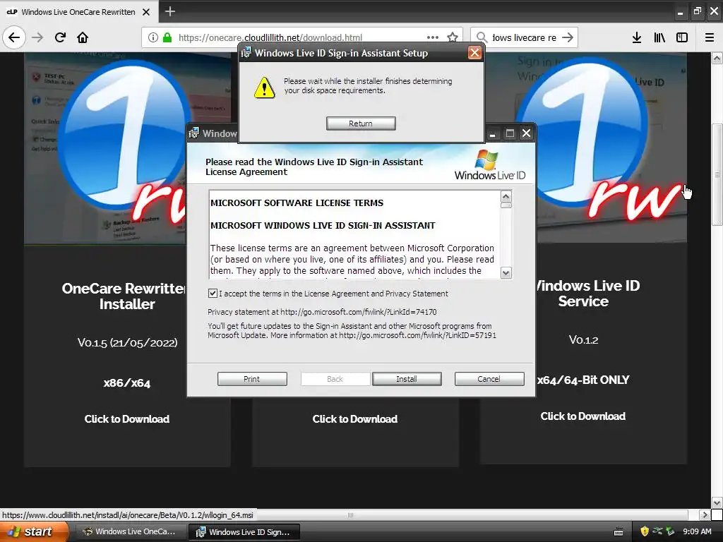The width and height of the screenshot is (723, 542).
Task: Click to Download OneCare Rewritten Installer
Action: 127,419
